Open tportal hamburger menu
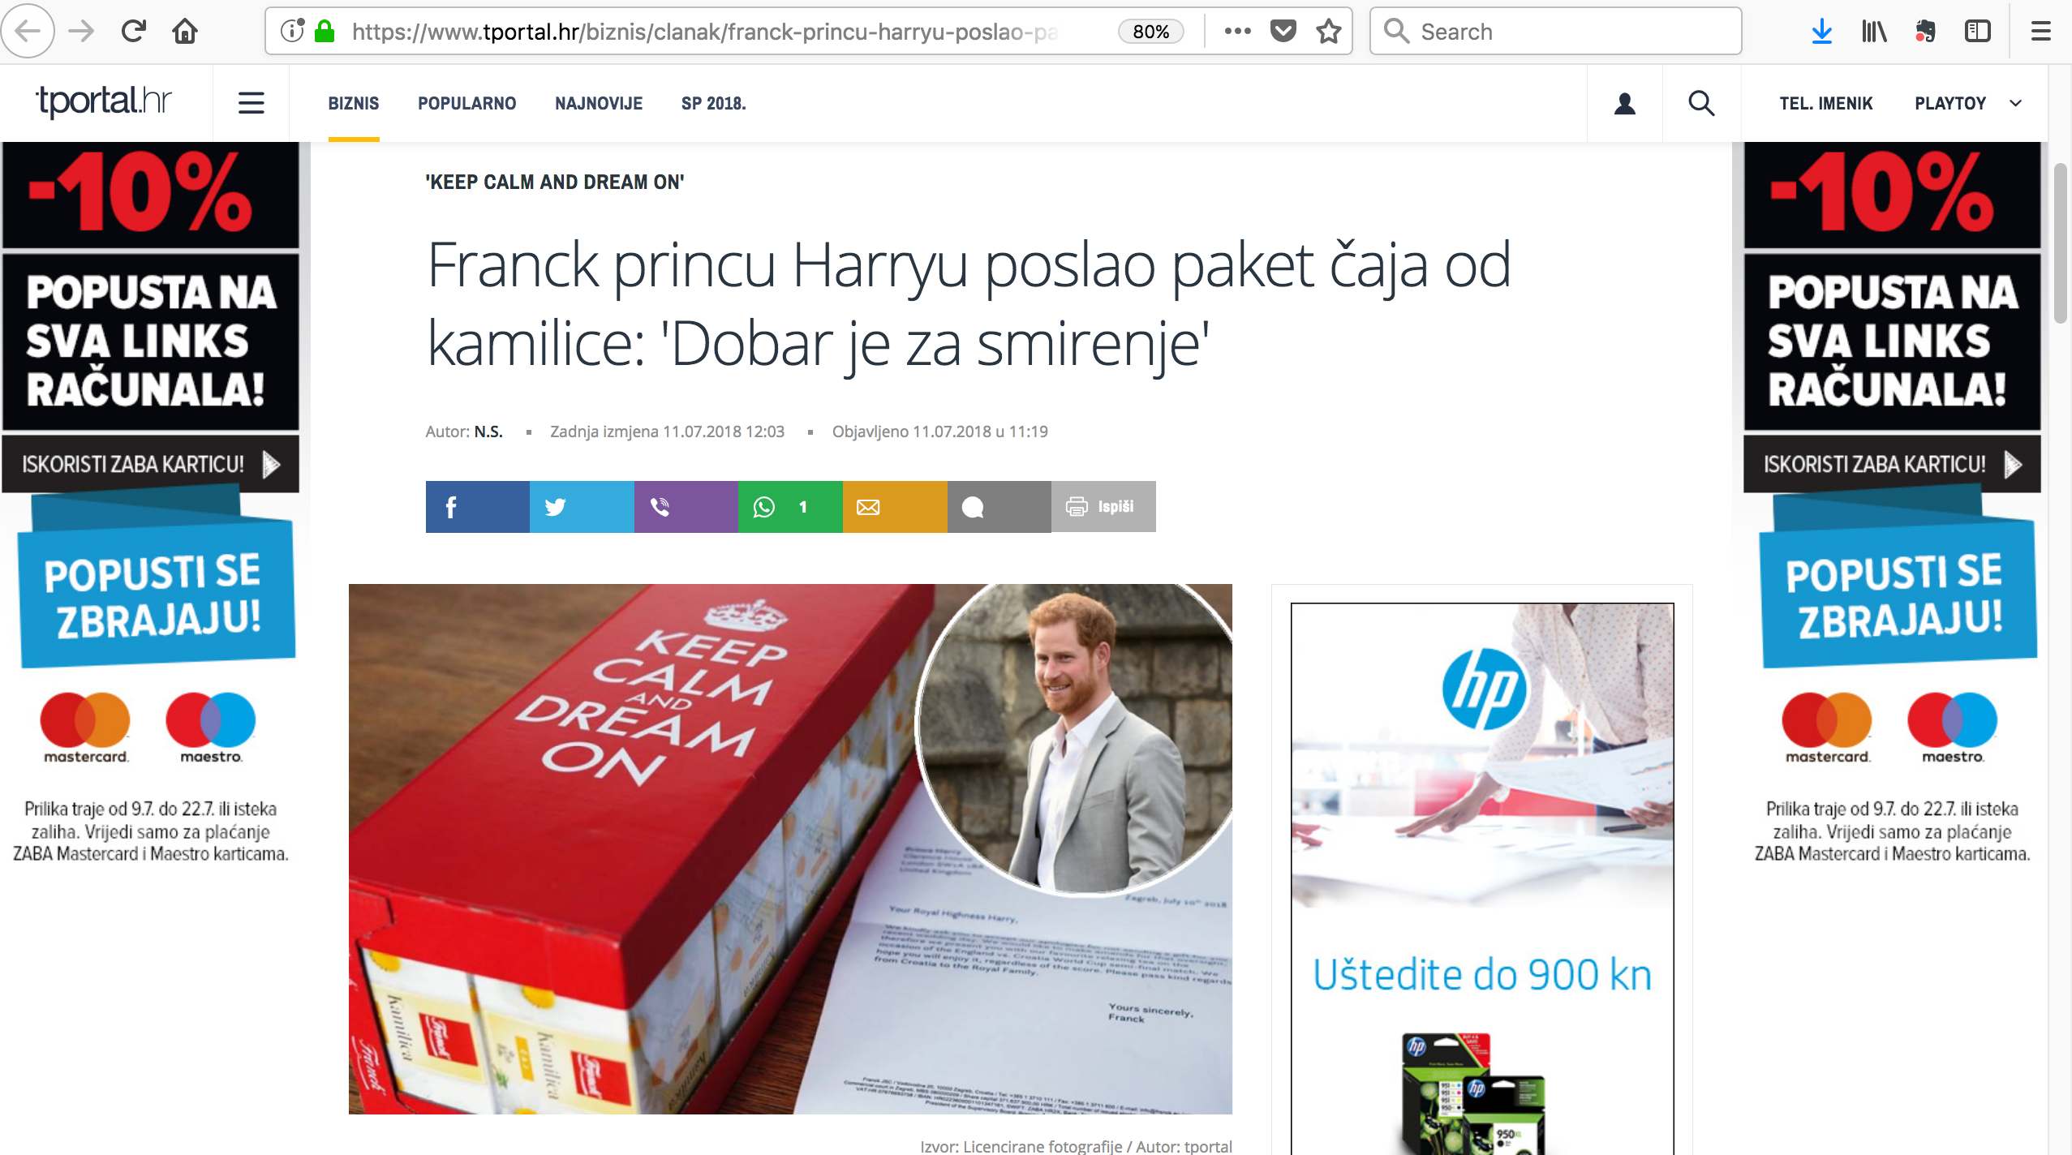Image resolution: width=2072 pixels, height=1155 pixels. point(251,103)
